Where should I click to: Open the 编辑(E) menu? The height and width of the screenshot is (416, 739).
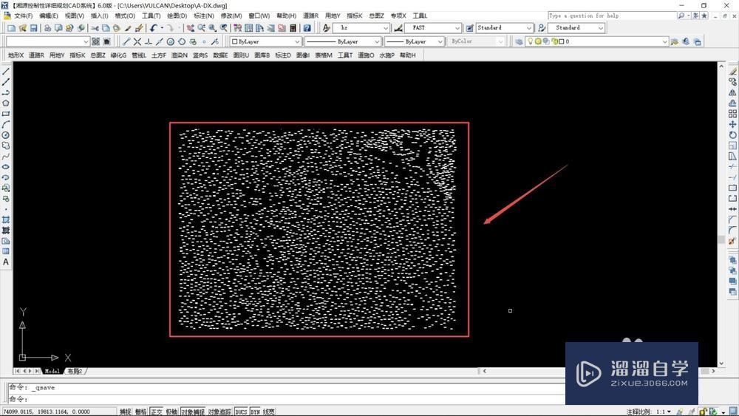click(x=49, y=16)
